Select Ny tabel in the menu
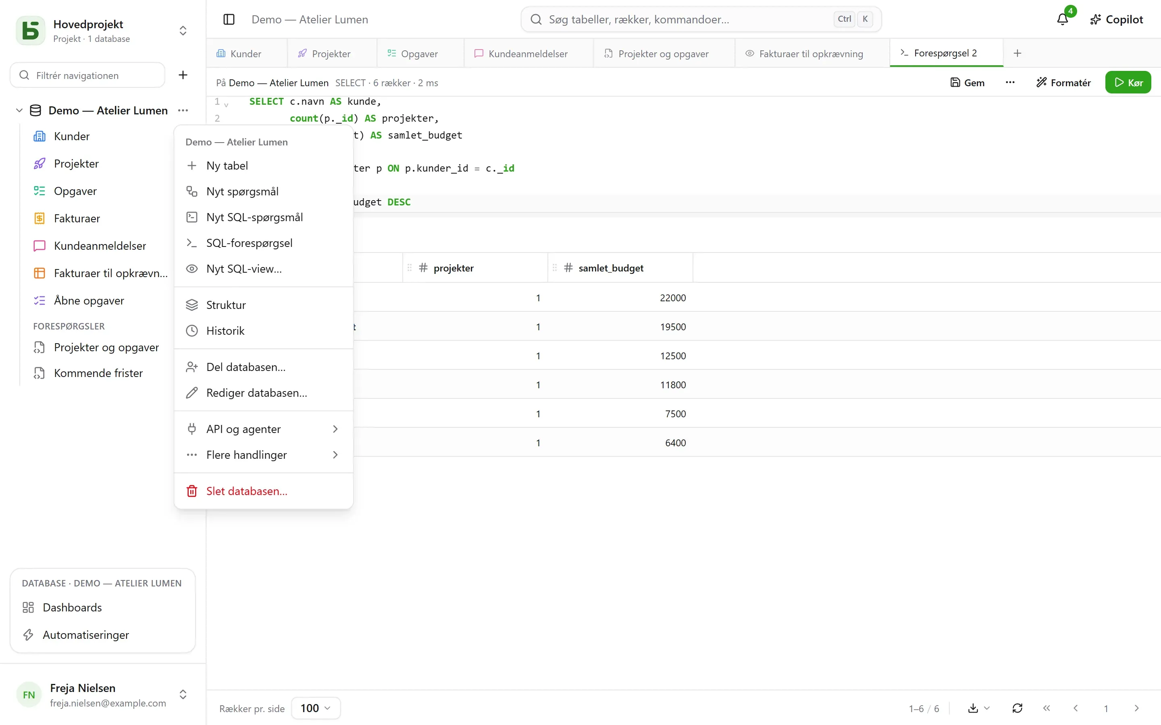This screenshot has width=1161, height=725. point(263,166)
